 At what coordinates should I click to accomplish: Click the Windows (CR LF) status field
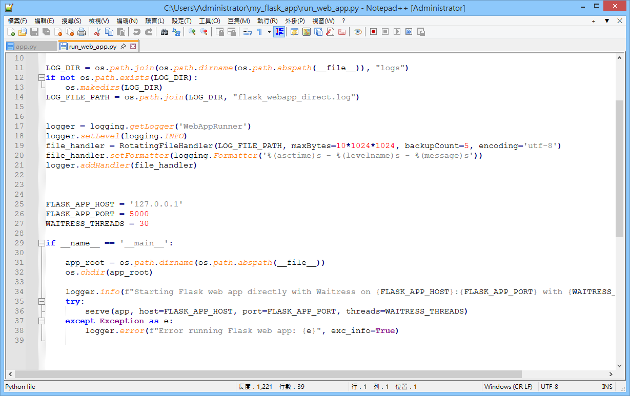508,387
